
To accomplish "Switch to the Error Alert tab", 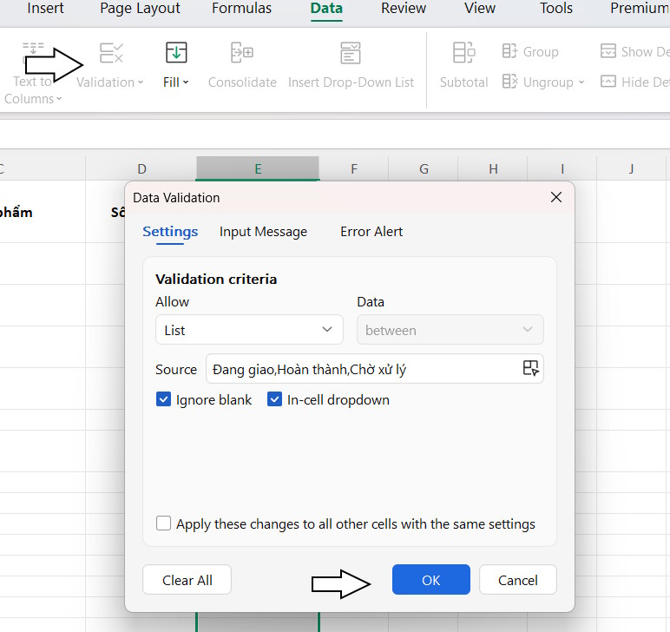I will [371, 232].
